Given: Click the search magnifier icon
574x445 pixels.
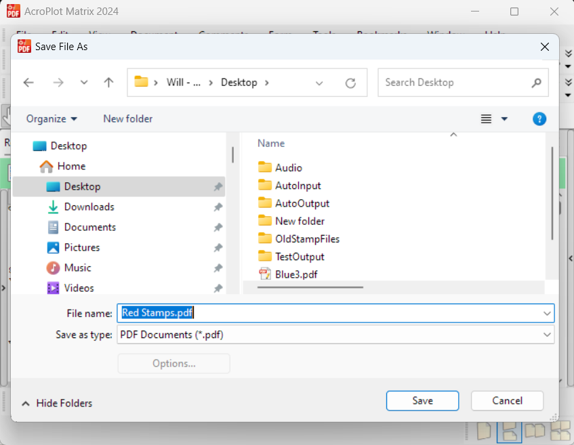Looking at the screenshot, I should click(x=536, y=83).
